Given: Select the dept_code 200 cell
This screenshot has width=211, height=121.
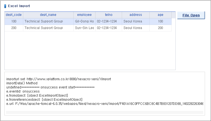Looking at the screenshot, I should 14,28.
